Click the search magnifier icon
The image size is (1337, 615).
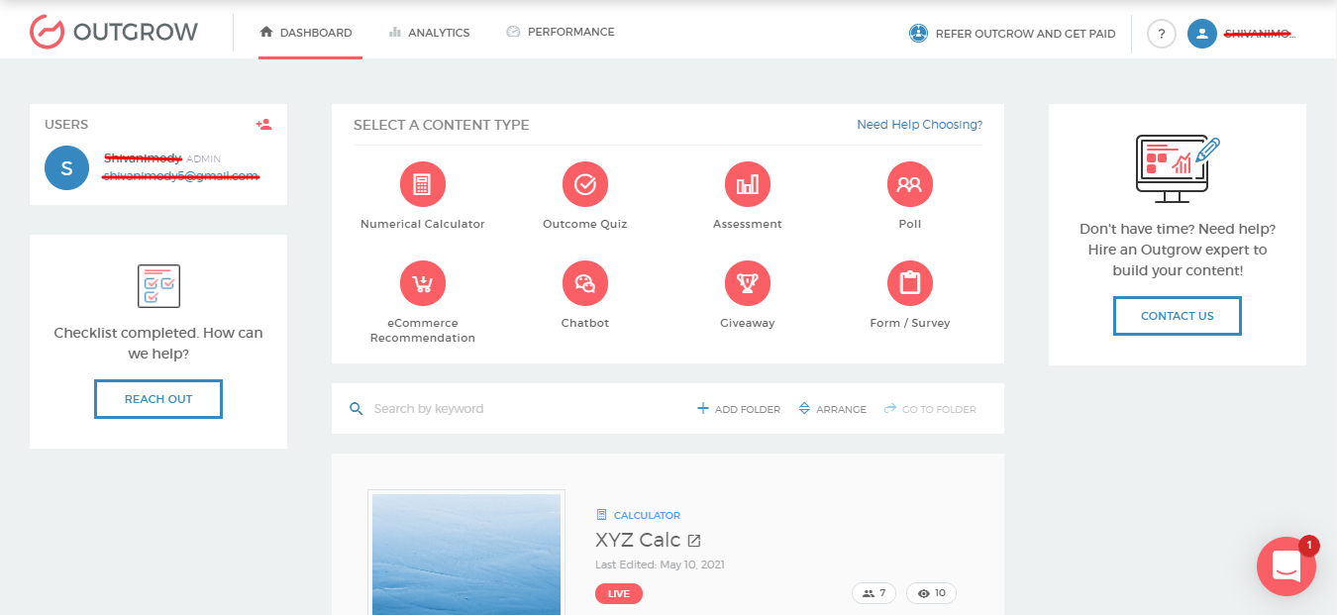357,409
